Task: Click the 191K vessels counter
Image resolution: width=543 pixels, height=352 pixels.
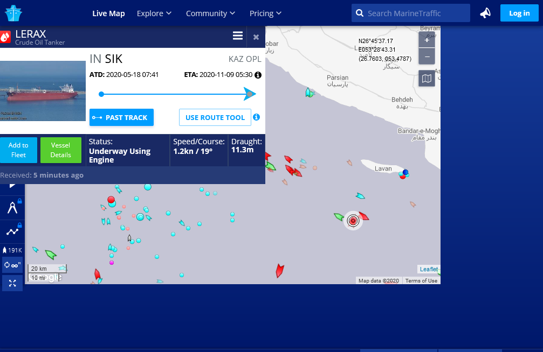Action: [12, 250]
